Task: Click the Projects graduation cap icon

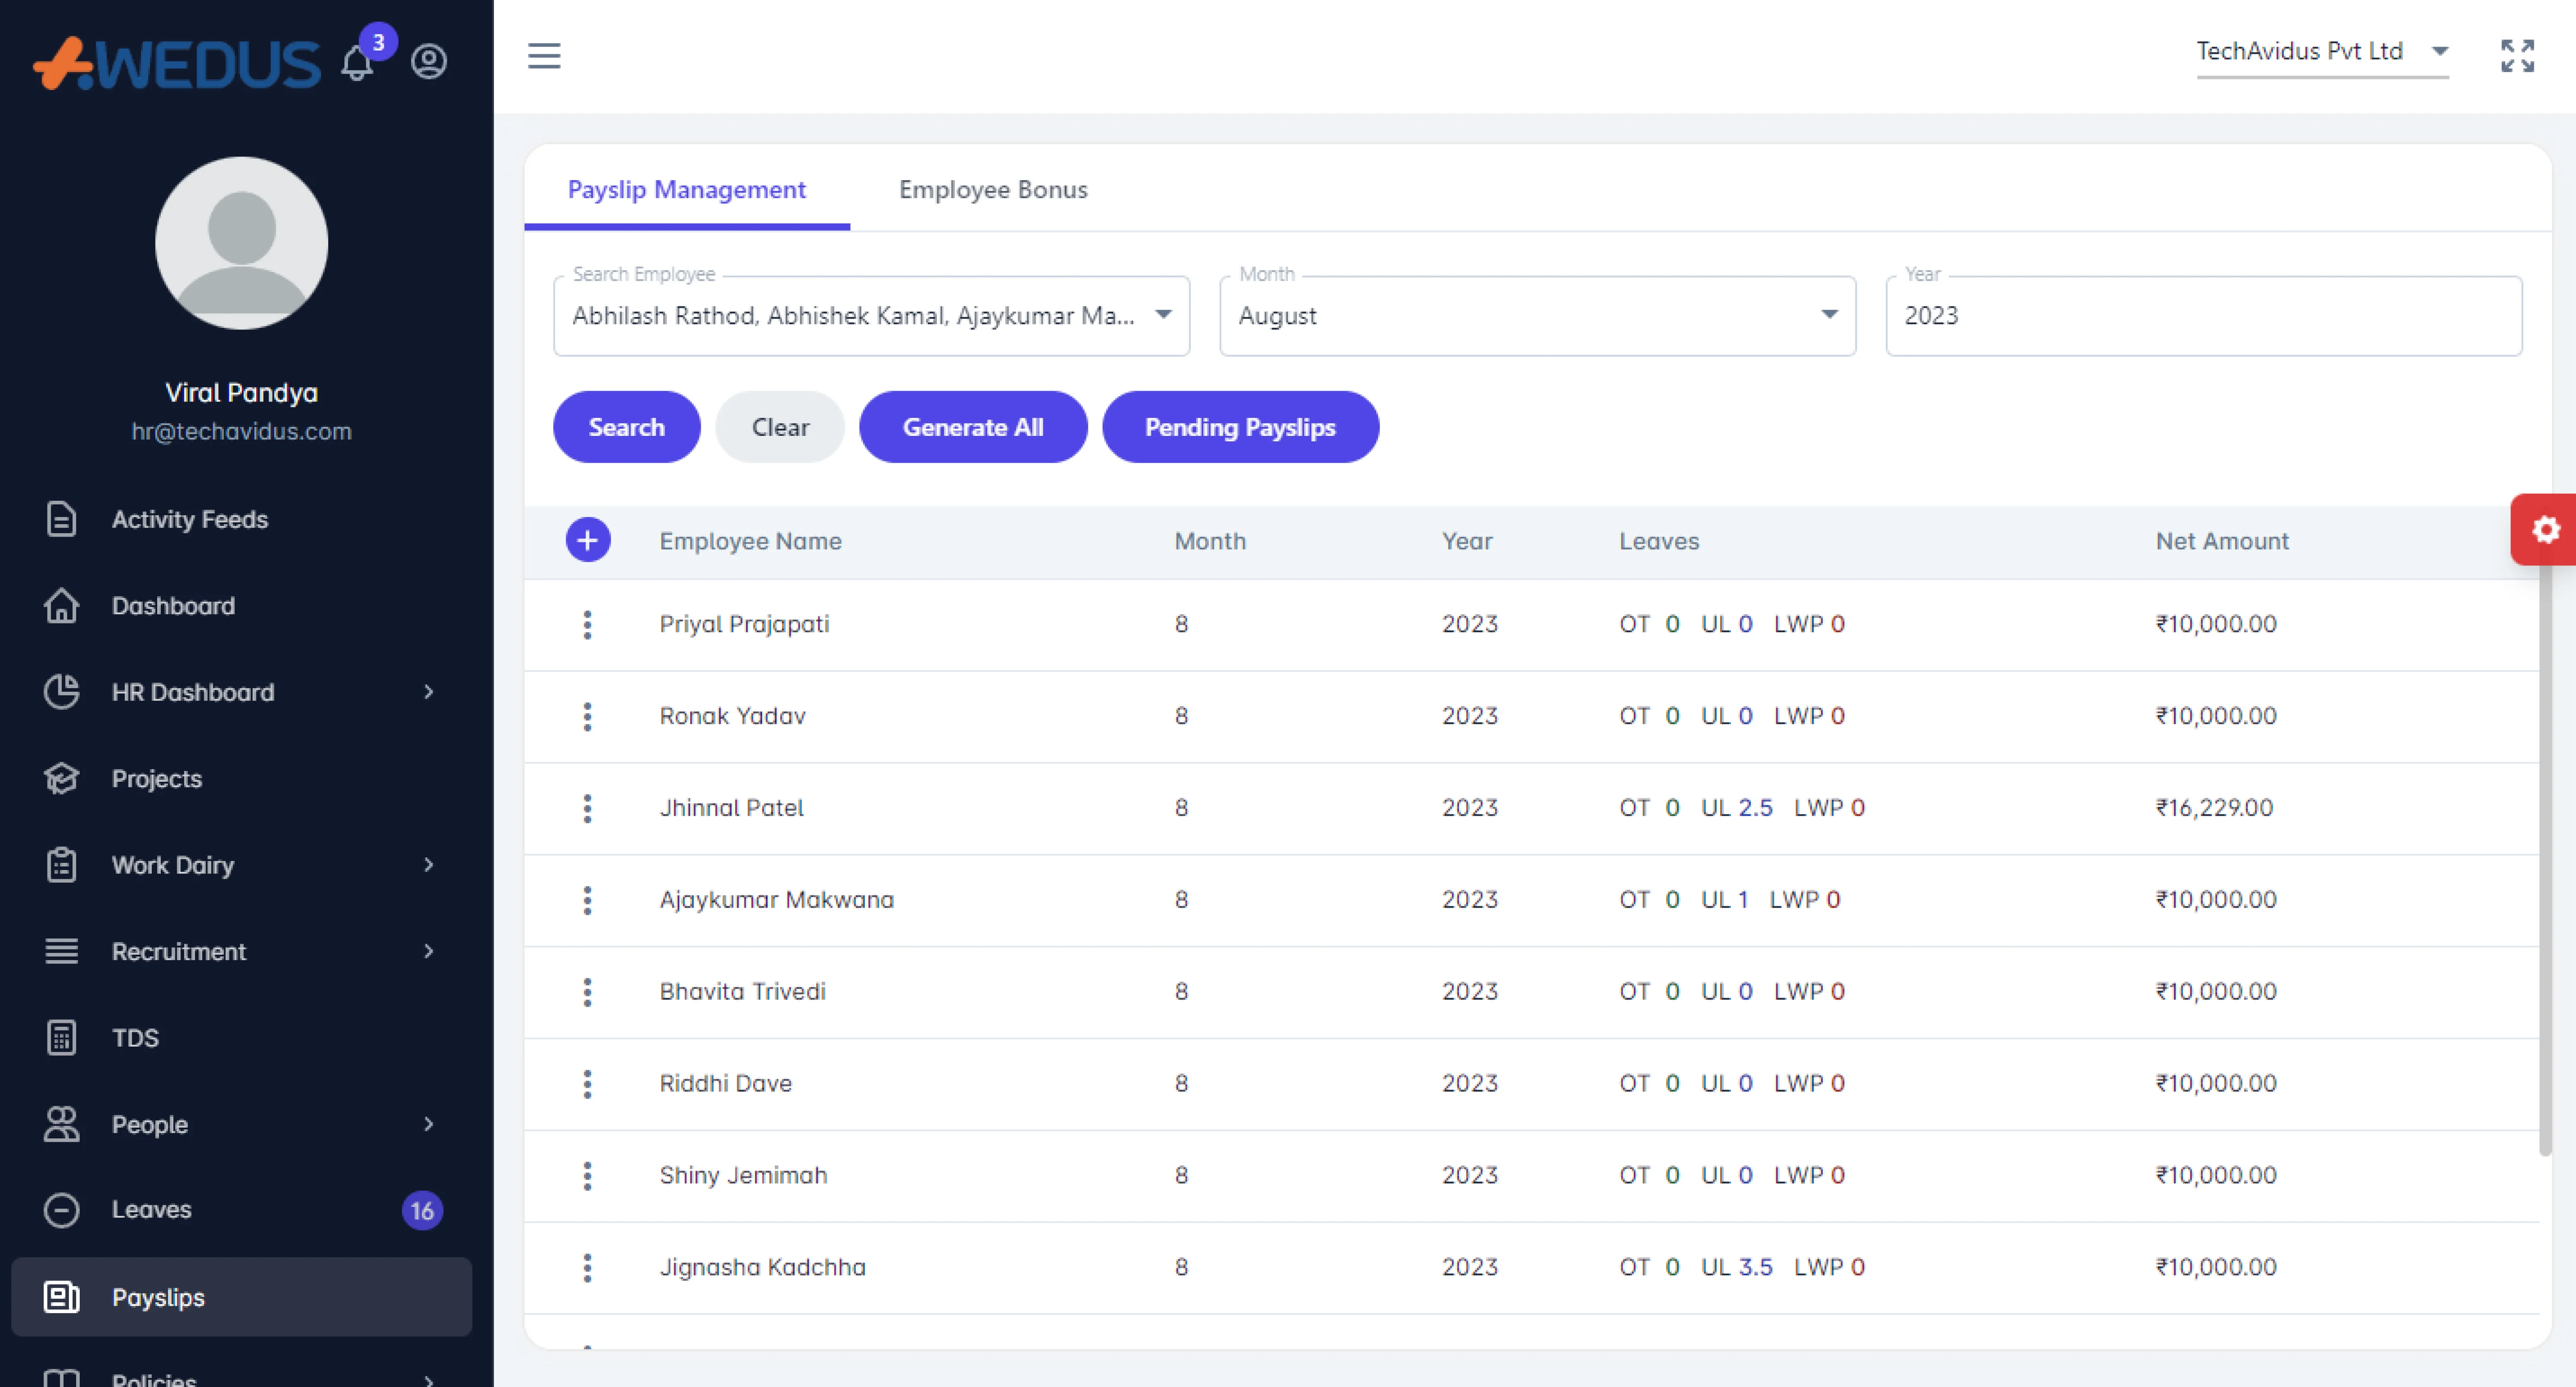Action: click(61, 778)
